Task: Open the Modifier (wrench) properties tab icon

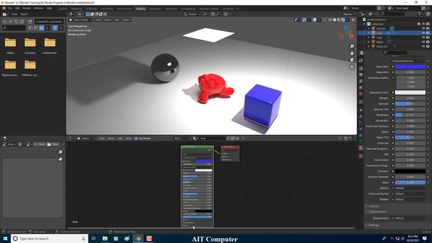Action: pos(361,117)
